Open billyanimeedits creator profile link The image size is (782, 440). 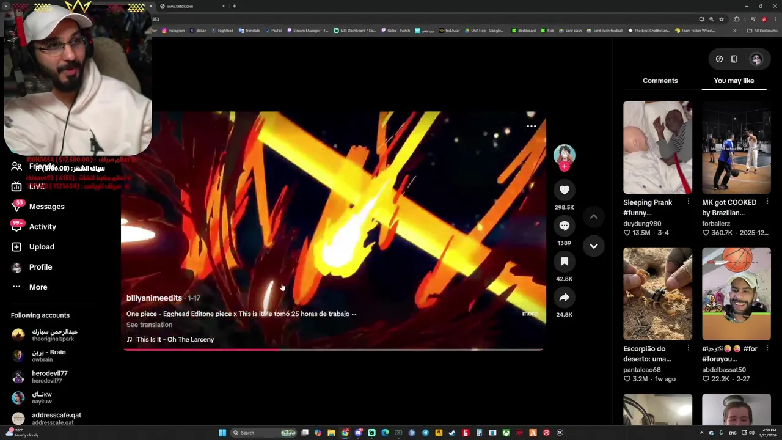tap(154, 298)
